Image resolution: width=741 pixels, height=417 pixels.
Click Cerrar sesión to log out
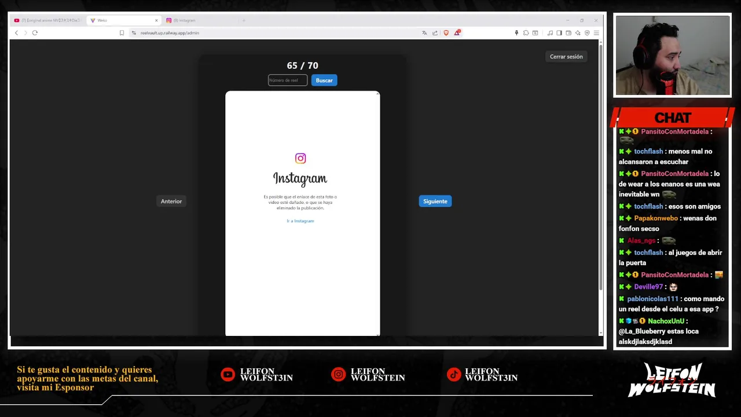pos(566,57)
